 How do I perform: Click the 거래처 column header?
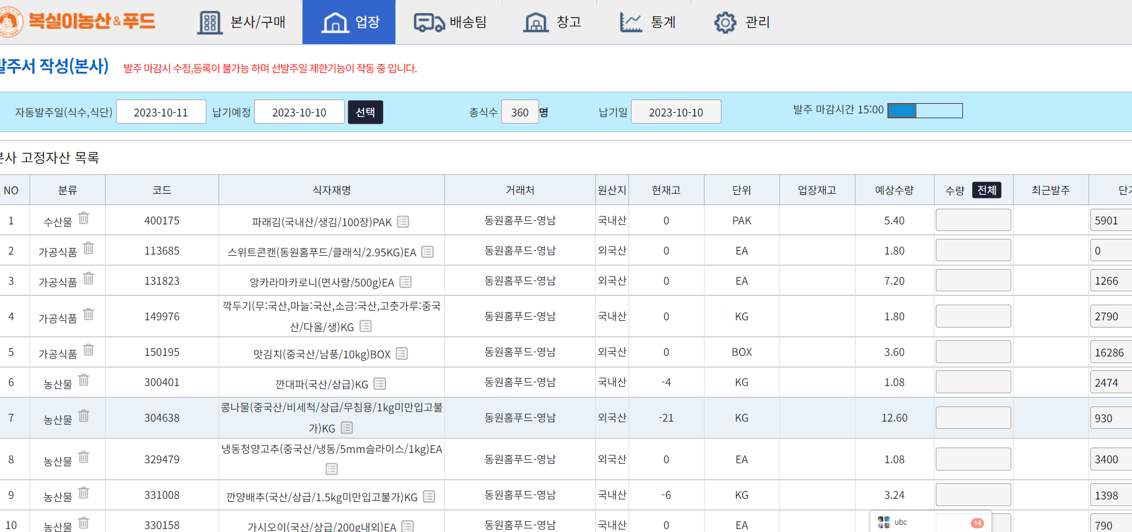coord(520,190)
